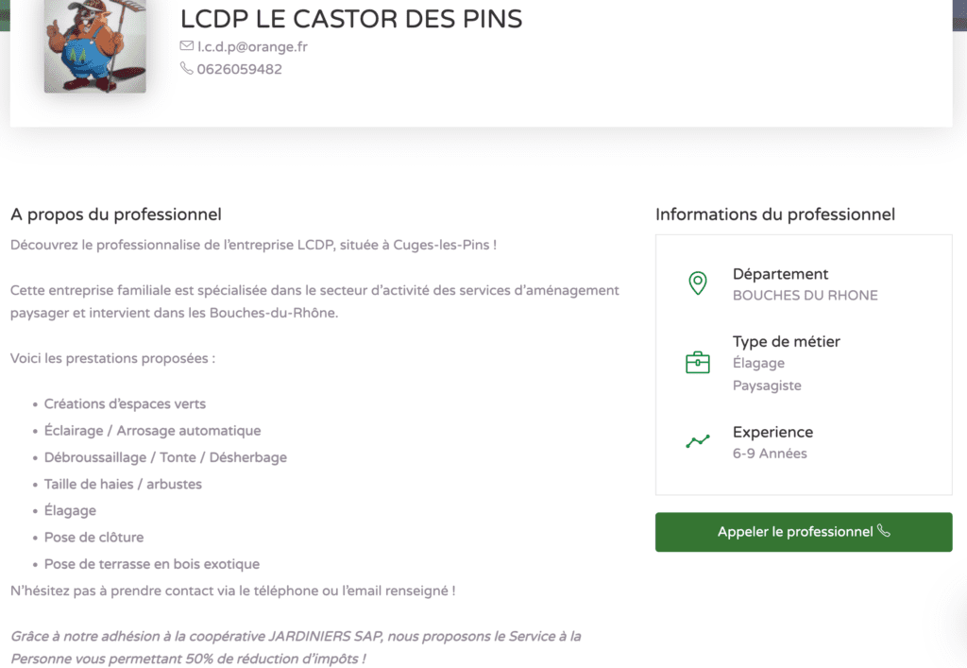Click the Créations d'espaces verts list item
This screenshot has width=967, height=668.
click(125, 403)
